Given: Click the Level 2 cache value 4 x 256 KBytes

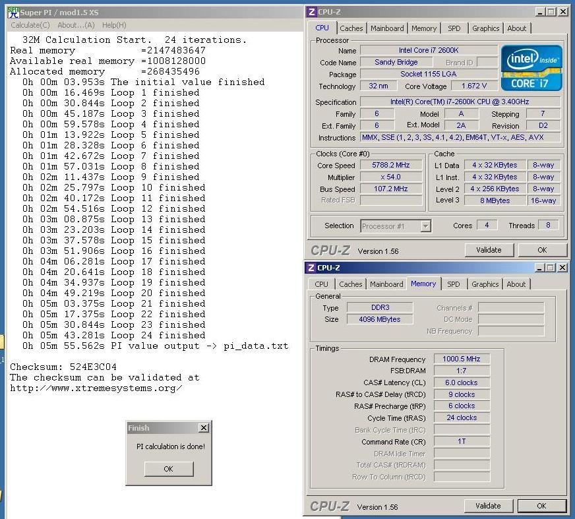Looking at the screenshot, I should (495, 189).
